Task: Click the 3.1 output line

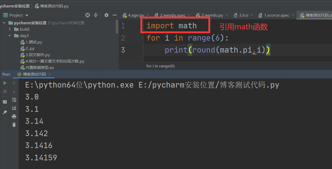Action: tap(32, 109)
